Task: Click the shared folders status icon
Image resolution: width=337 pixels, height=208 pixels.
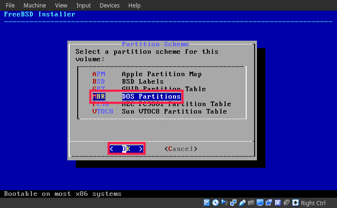Action: tap(251, 203)
